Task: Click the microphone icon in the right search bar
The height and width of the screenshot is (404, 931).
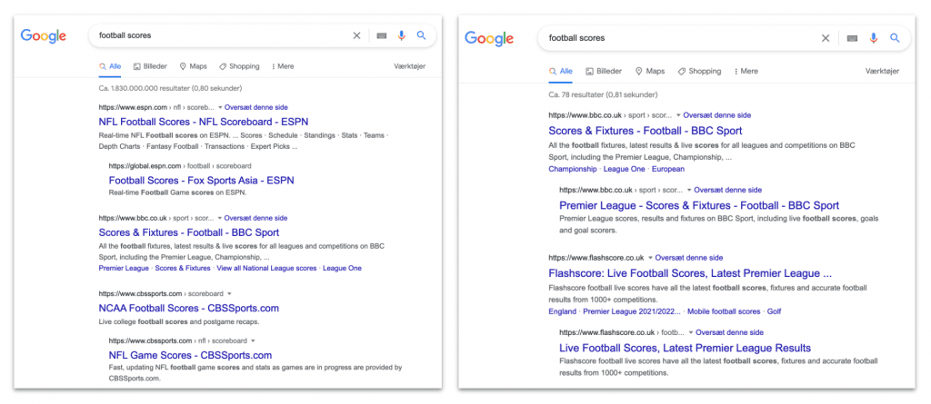Action: (874, 38)
